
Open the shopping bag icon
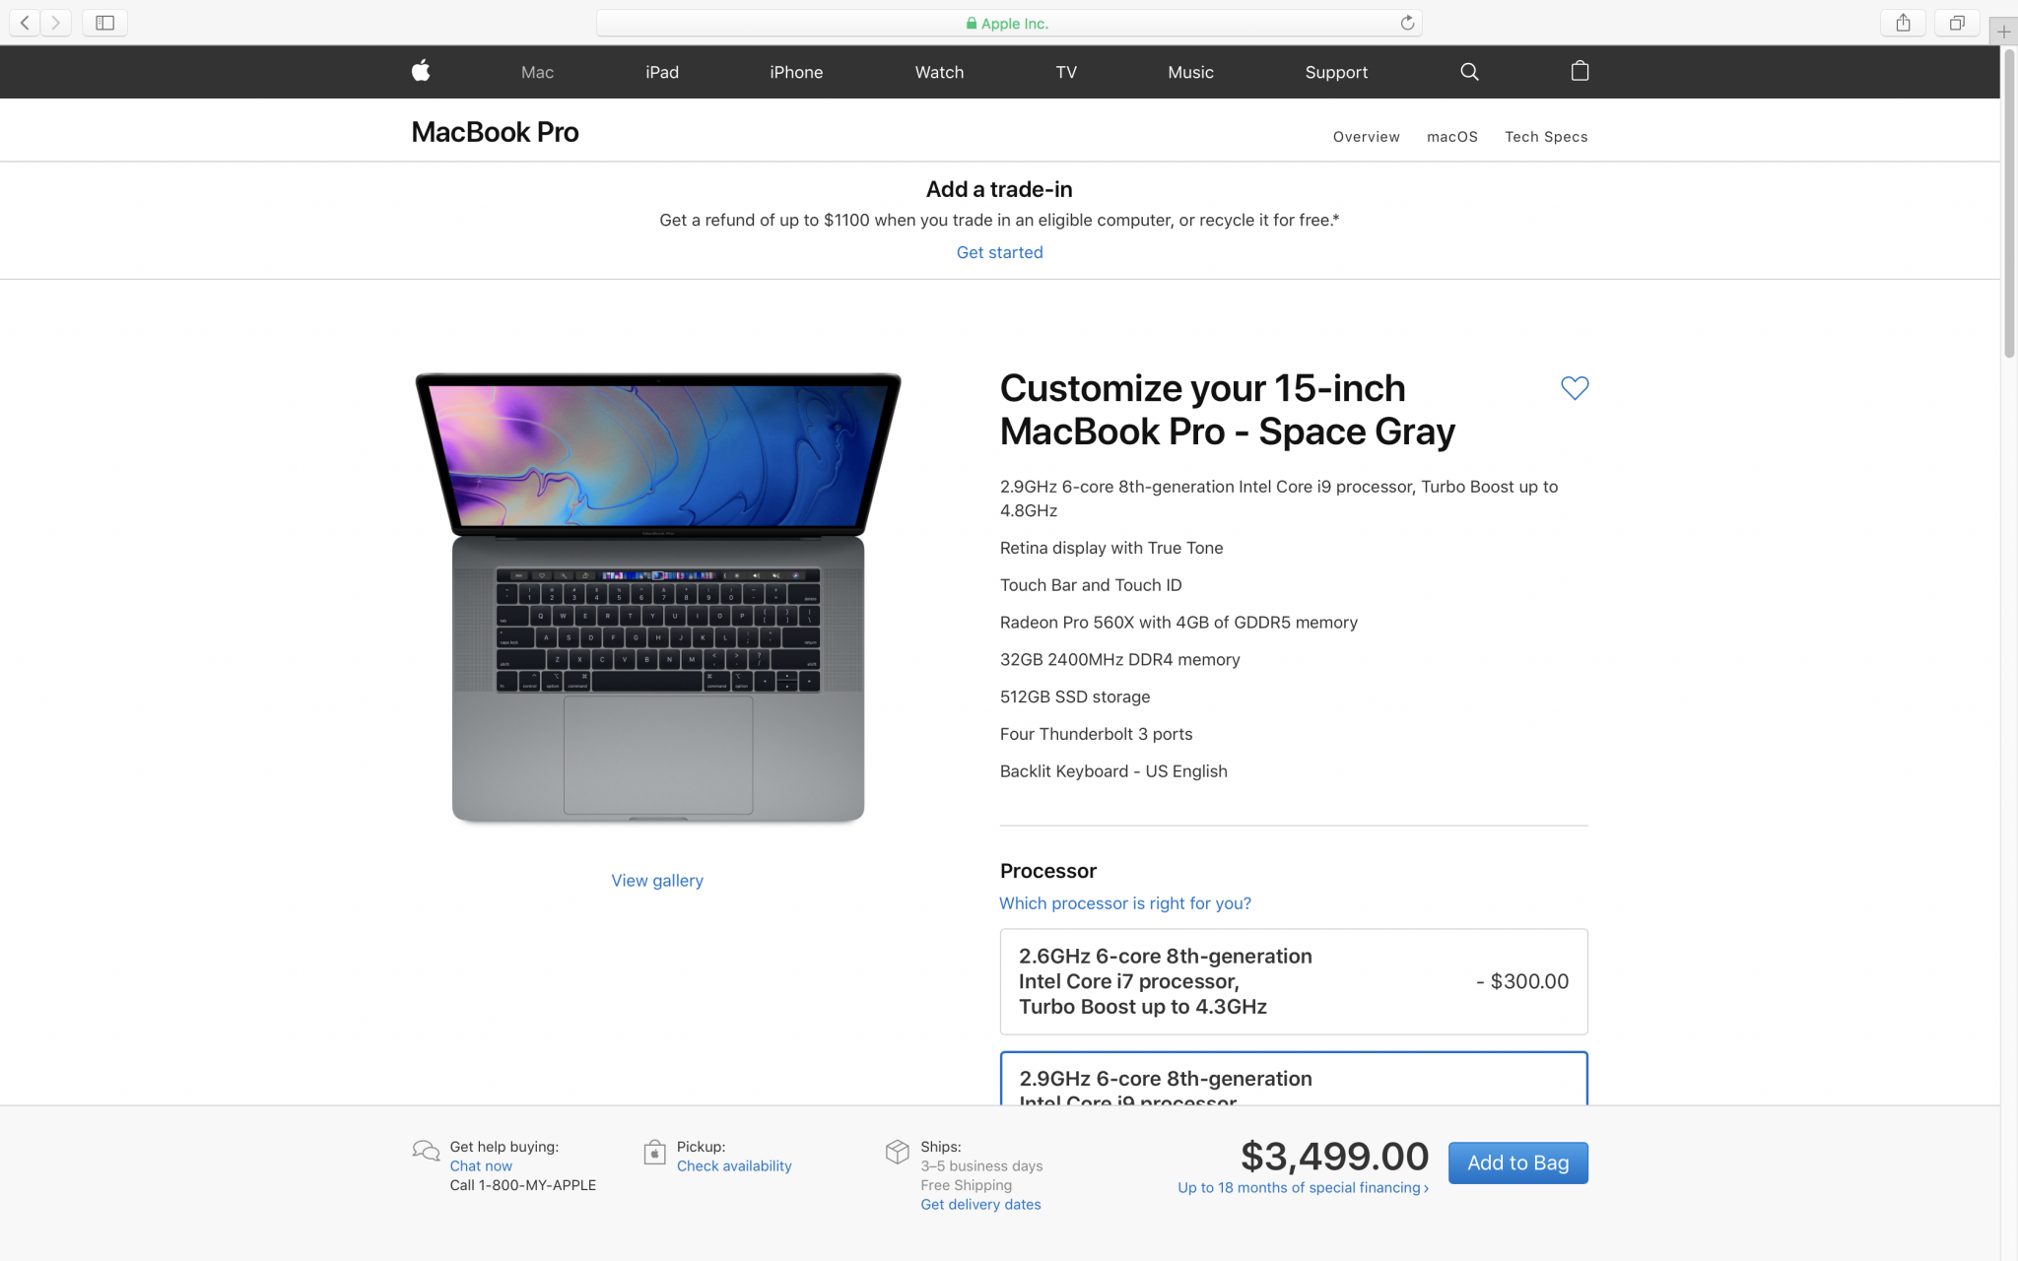click(1580, 71)
